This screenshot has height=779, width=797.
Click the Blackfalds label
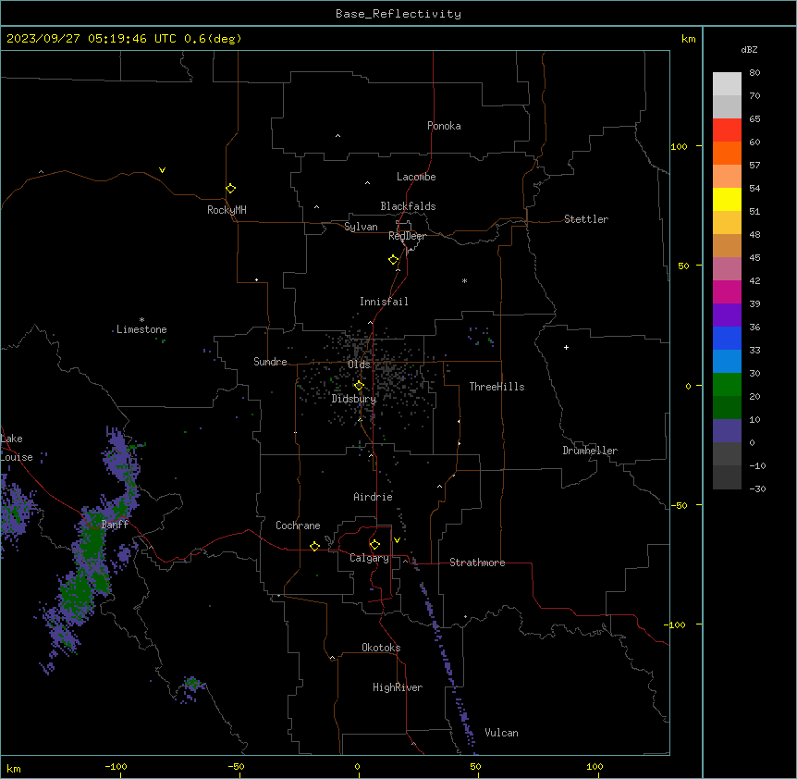pyautogui.click(x=408, y=206)
